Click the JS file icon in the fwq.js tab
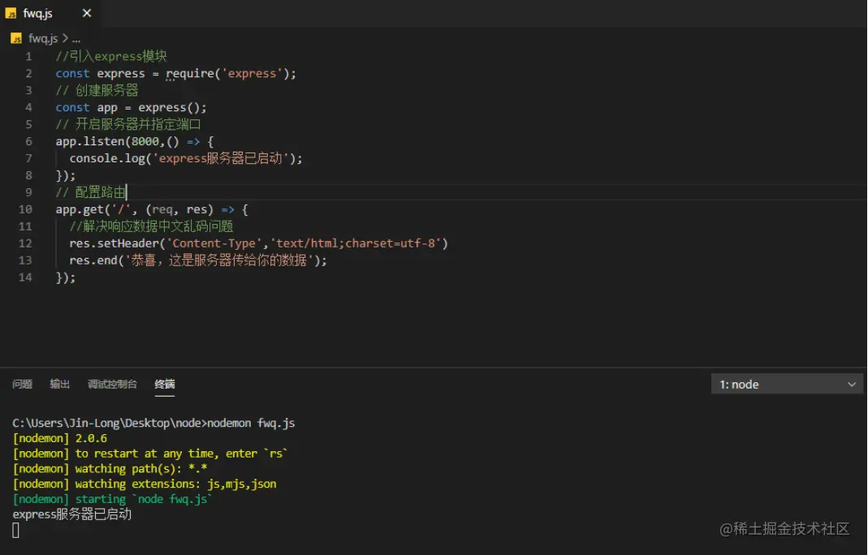This screenshot has width=868, height=555. (x=11, y=13)
